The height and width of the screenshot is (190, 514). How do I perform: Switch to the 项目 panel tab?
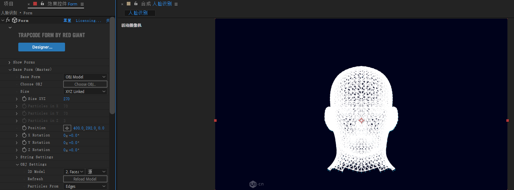coord(9,4)
